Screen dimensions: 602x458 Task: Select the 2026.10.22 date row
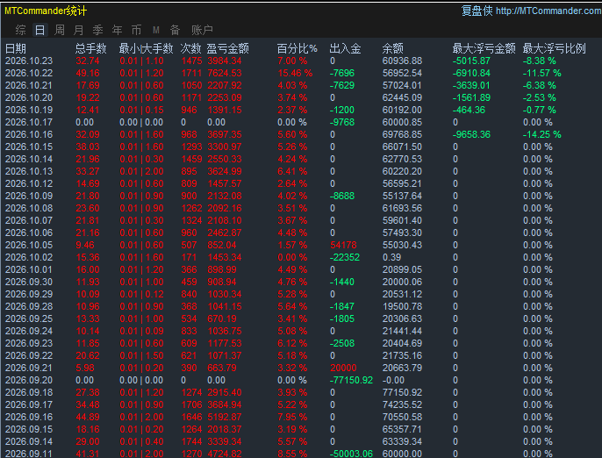[x=29, y=73]
